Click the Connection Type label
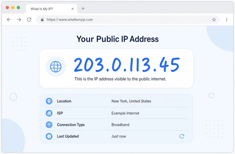The image size is (235, 154). 71,125
